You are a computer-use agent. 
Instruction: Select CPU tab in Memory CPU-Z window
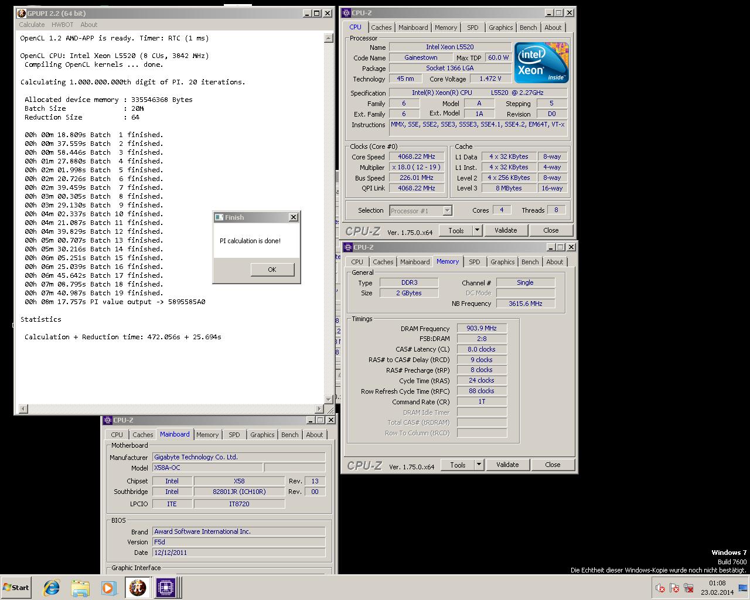[357, 262]
